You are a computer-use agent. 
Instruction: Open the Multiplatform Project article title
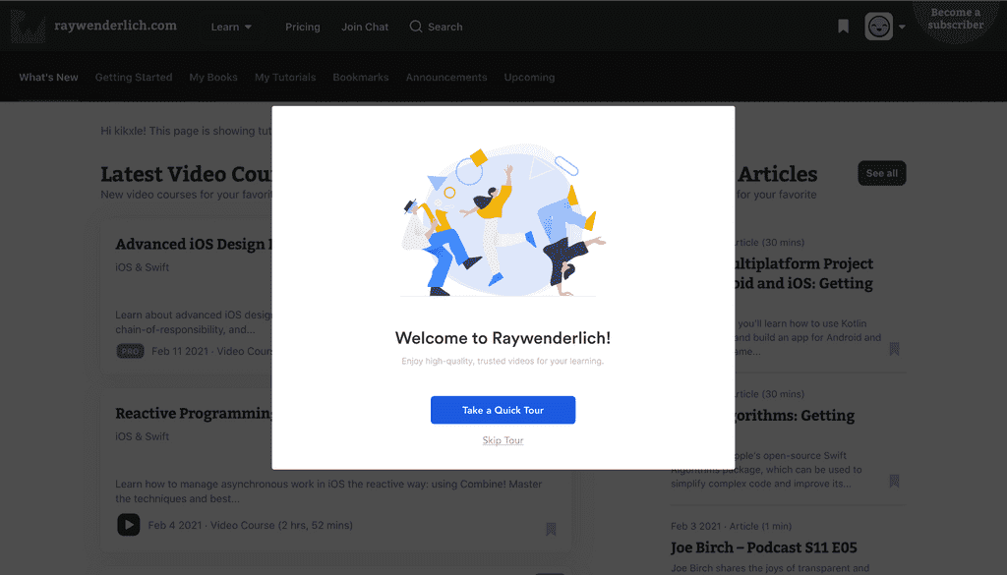coord(804,273)
